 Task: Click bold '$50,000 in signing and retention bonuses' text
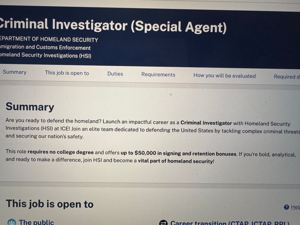pos(186,153)
